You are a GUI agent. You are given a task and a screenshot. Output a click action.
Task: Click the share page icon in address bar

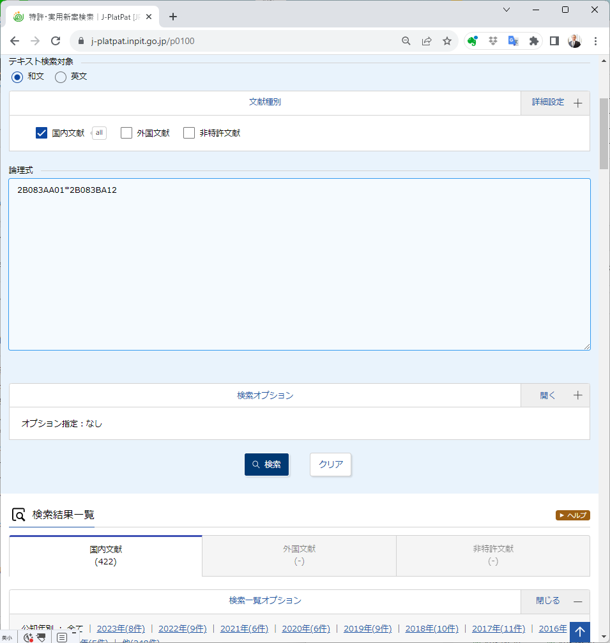point(427,41)
